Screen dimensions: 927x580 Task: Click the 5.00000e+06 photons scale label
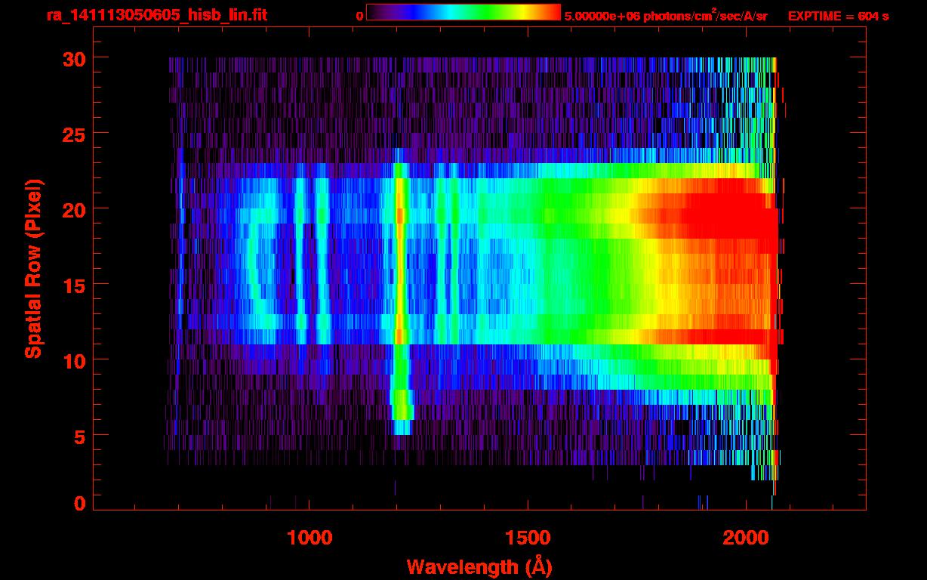(x=666, y=16)
